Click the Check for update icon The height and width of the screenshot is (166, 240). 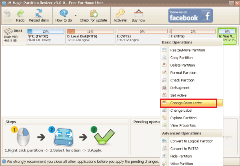point(94,14)
